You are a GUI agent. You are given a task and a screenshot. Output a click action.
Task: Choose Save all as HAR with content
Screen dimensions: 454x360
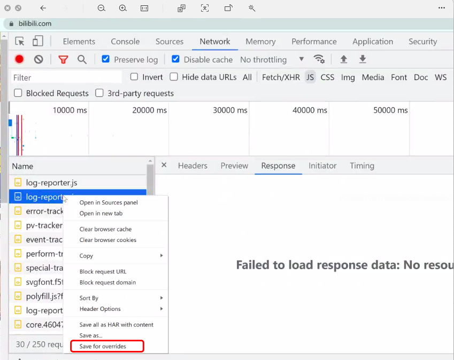(x=116, y=325)
